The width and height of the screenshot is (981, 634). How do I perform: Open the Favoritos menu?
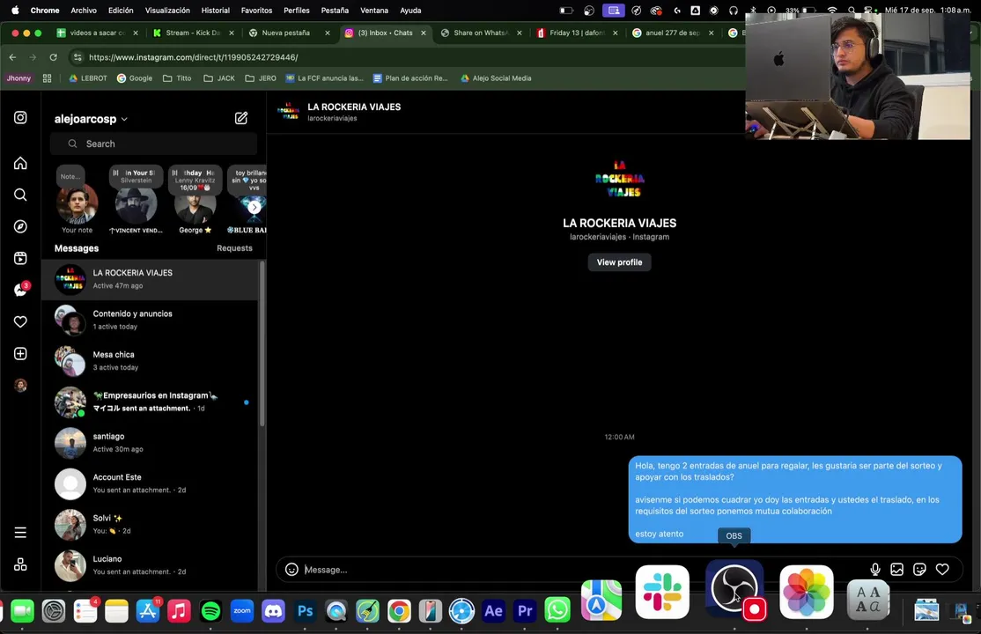pos(256,10)
